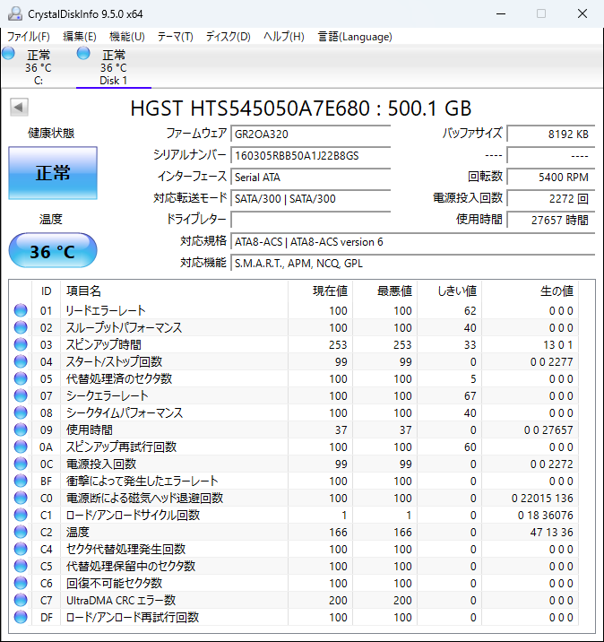Click the power on count field 2272 回
The width and height of the screenshot is (604, 642).
[x=551, y=198]
